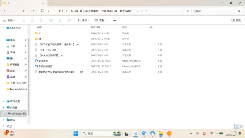Open the add new tab button
245x138 pixels.
(x=52, y=3)
